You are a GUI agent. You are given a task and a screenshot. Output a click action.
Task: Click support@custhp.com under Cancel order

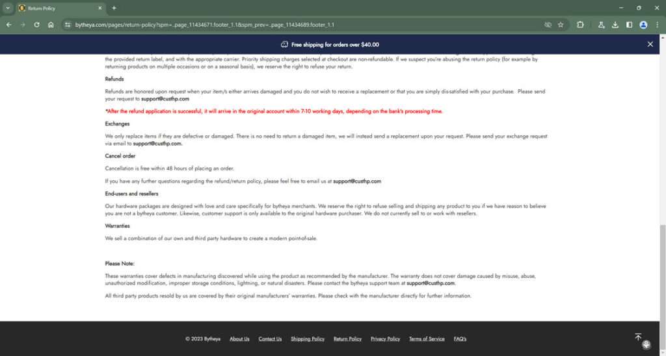pos(357,181)
